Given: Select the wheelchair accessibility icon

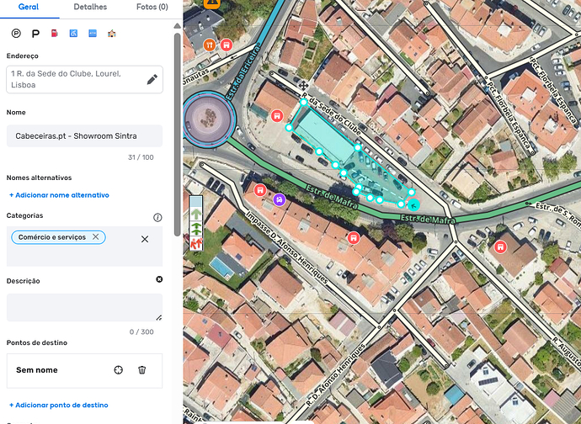Looking at the screenshot, I should coord(74,34).
